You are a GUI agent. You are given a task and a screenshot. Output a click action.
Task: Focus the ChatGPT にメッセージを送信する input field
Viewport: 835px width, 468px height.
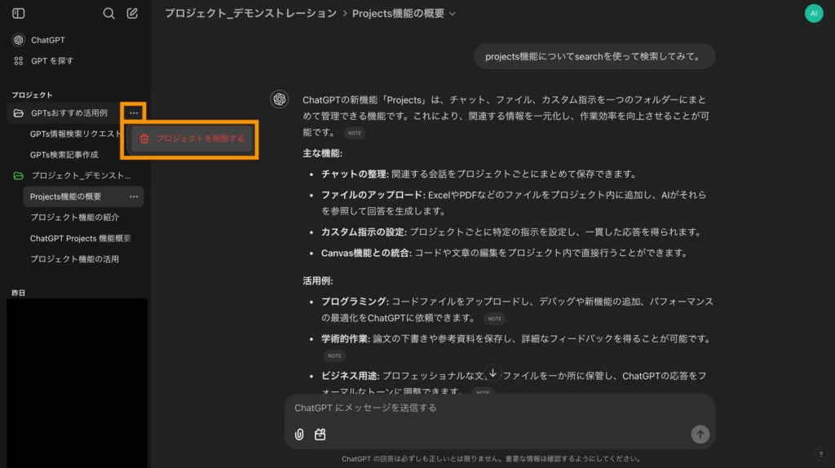(497, 408)
